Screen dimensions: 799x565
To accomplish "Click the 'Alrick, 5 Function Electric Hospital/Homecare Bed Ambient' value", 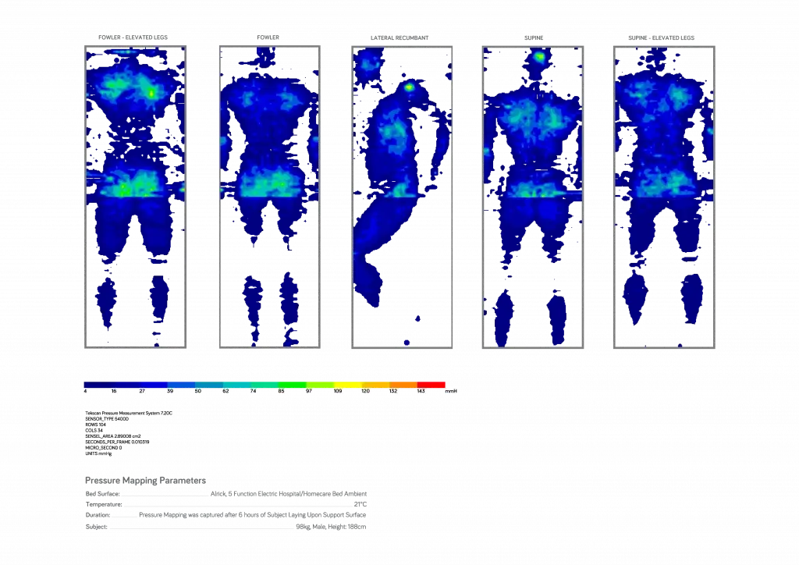I will pos(289,494).
